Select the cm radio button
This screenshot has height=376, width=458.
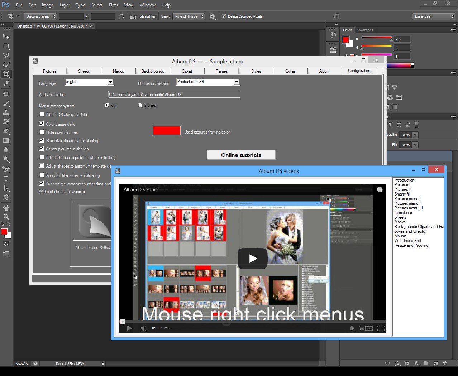107,105
